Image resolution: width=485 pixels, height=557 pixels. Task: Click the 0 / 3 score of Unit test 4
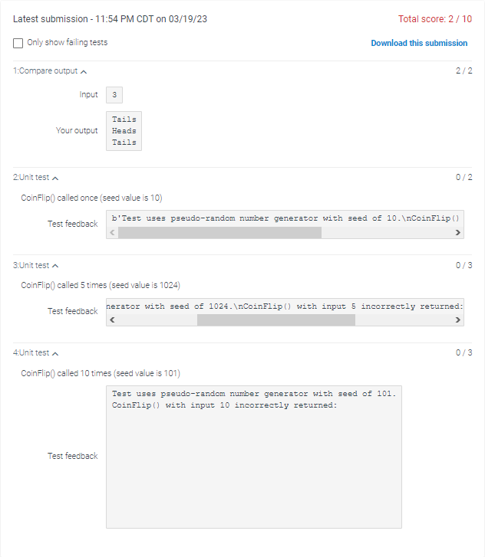coord(464,352)
